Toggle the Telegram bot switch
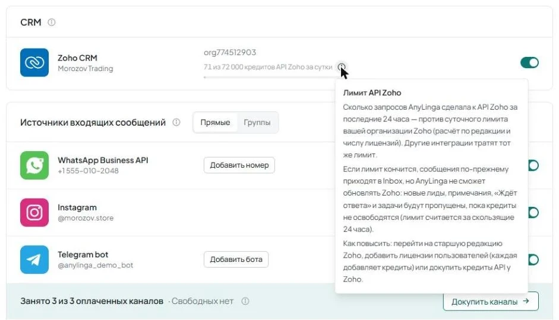559x320 pixels. tap(533, 260)
